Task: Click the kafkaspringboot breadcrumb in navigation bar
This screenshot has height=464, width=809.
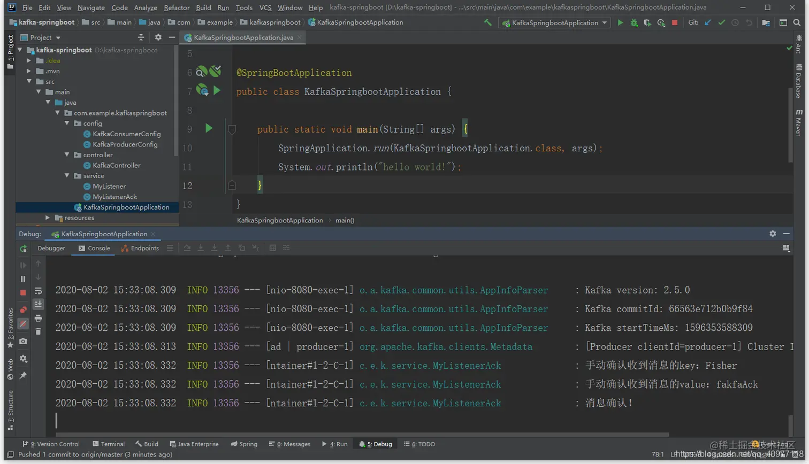Action: [270, 22]
